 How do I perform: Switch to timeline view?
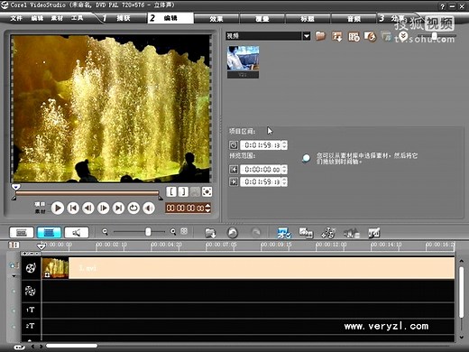(x=49, y=232)
